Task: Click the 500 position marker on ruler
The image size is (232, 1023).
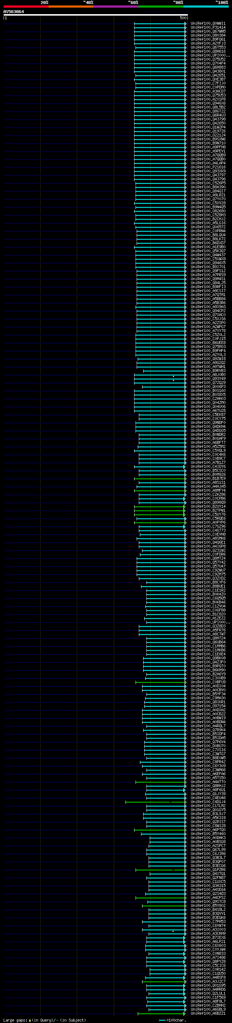Action: (x=183, y=18)
